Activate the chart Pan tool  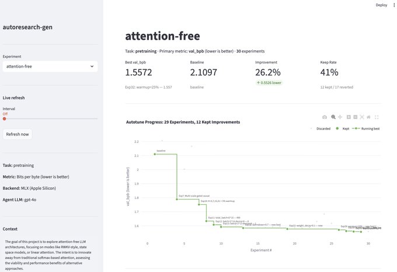[340, 117]
